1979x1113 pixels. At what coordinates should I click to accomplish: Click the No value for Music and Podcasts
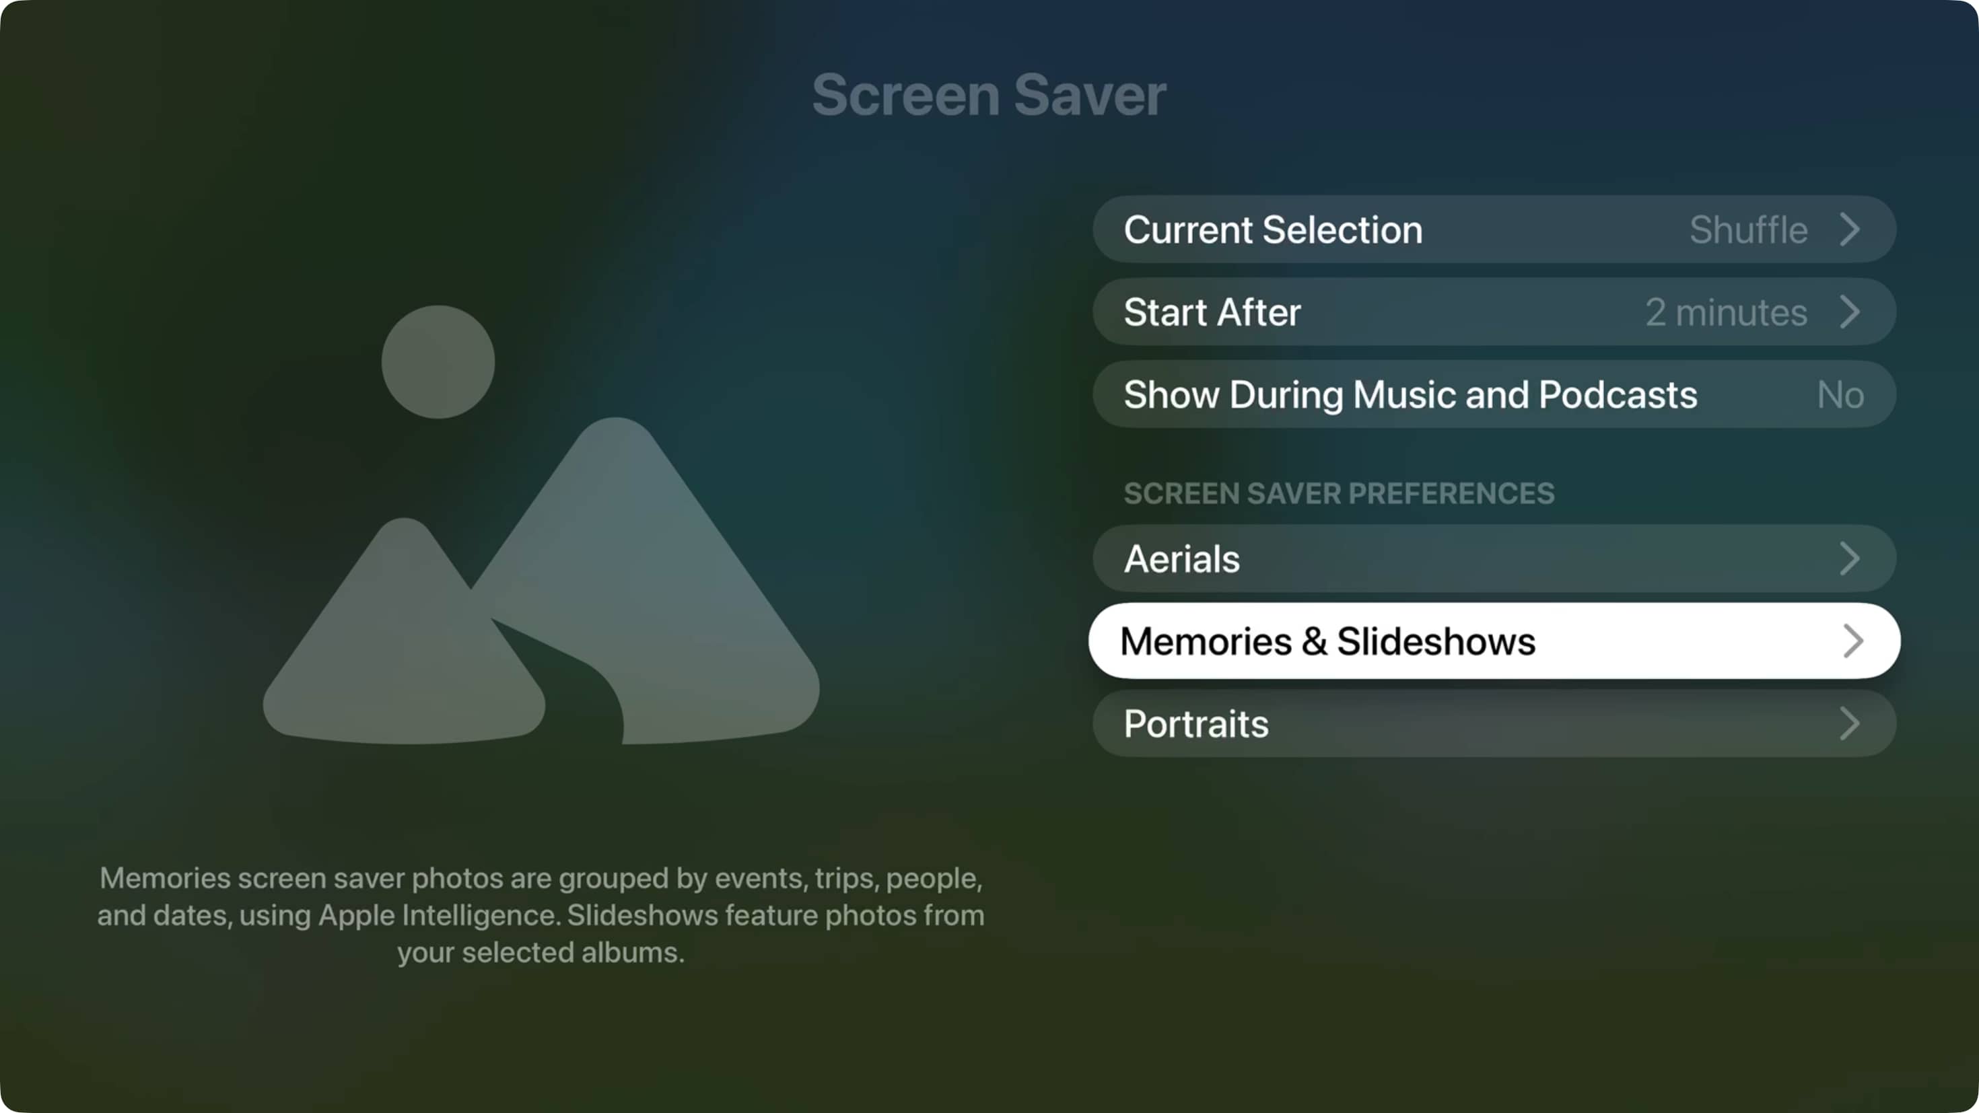[1841, 395]
